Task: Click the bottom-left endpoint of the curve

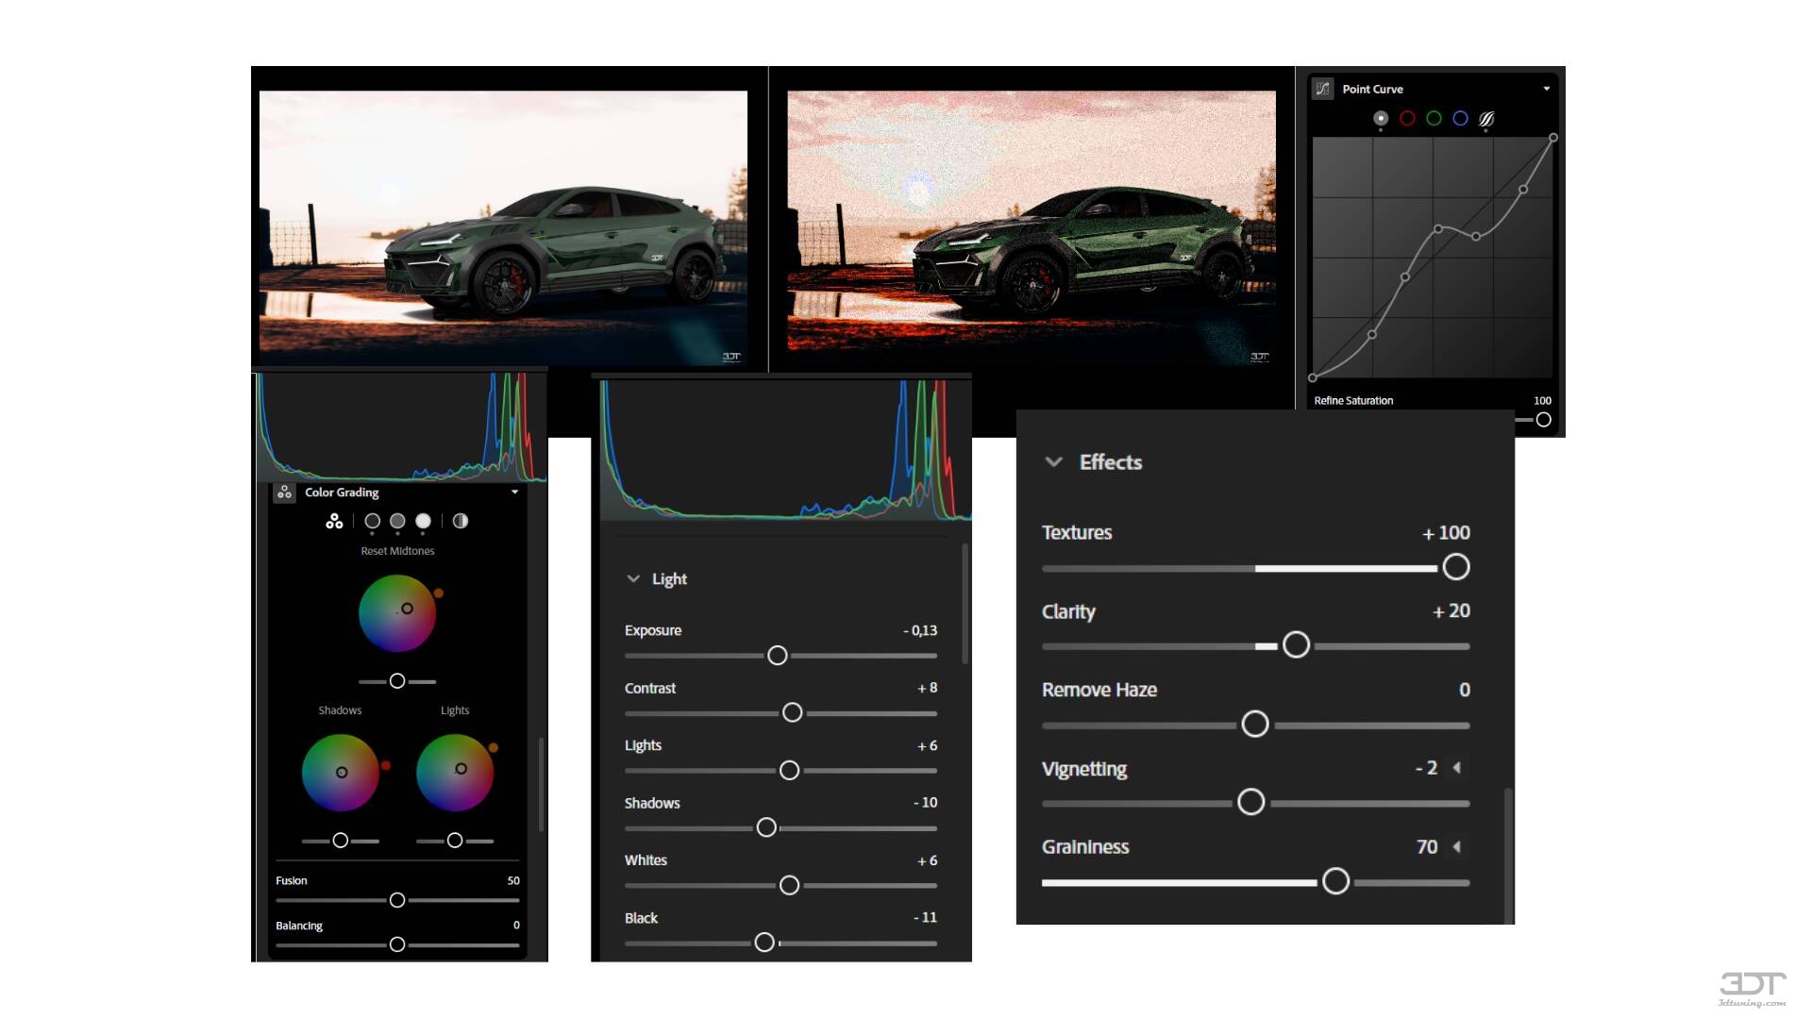Action: (x=1313, y=377)
